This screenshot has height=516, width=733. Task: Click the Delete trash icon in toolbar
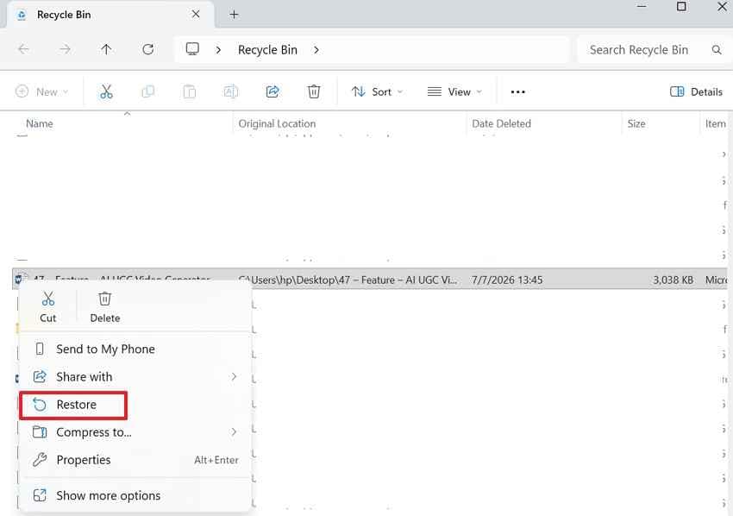pos(314,91)
